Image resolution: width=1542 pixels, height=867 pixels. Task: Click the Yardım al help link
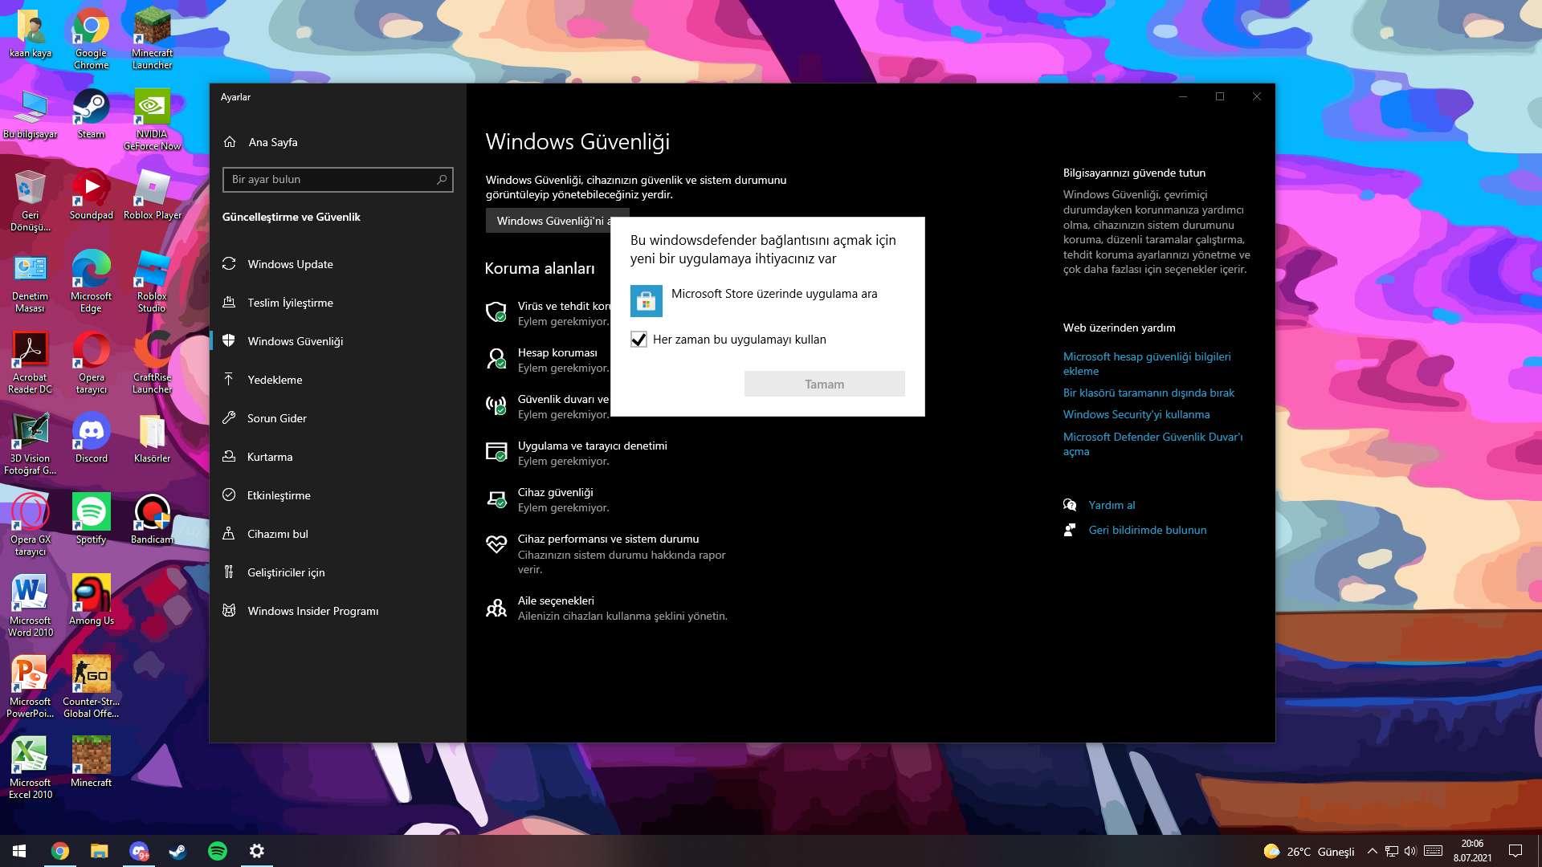(1112, 505)
